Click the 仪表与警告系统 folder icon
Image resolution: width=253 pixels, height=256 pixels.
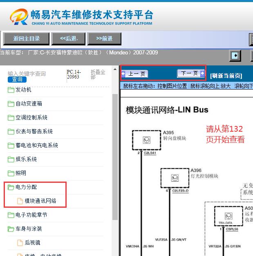11,131
